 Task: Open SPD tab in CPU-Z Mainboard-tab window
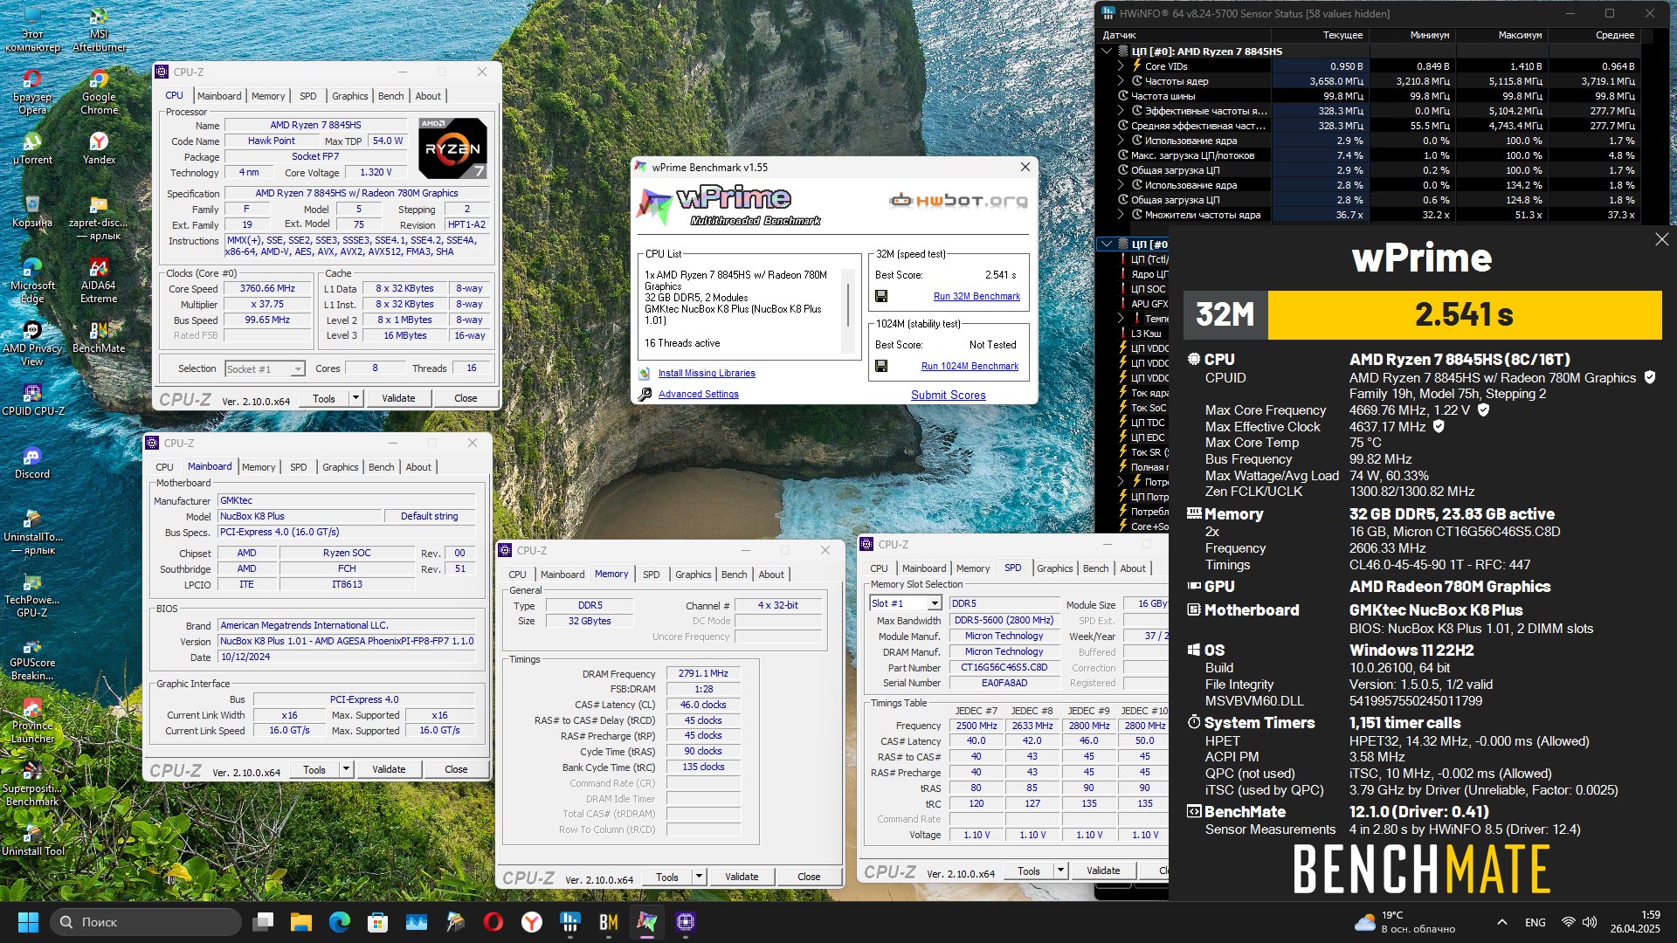298,467
